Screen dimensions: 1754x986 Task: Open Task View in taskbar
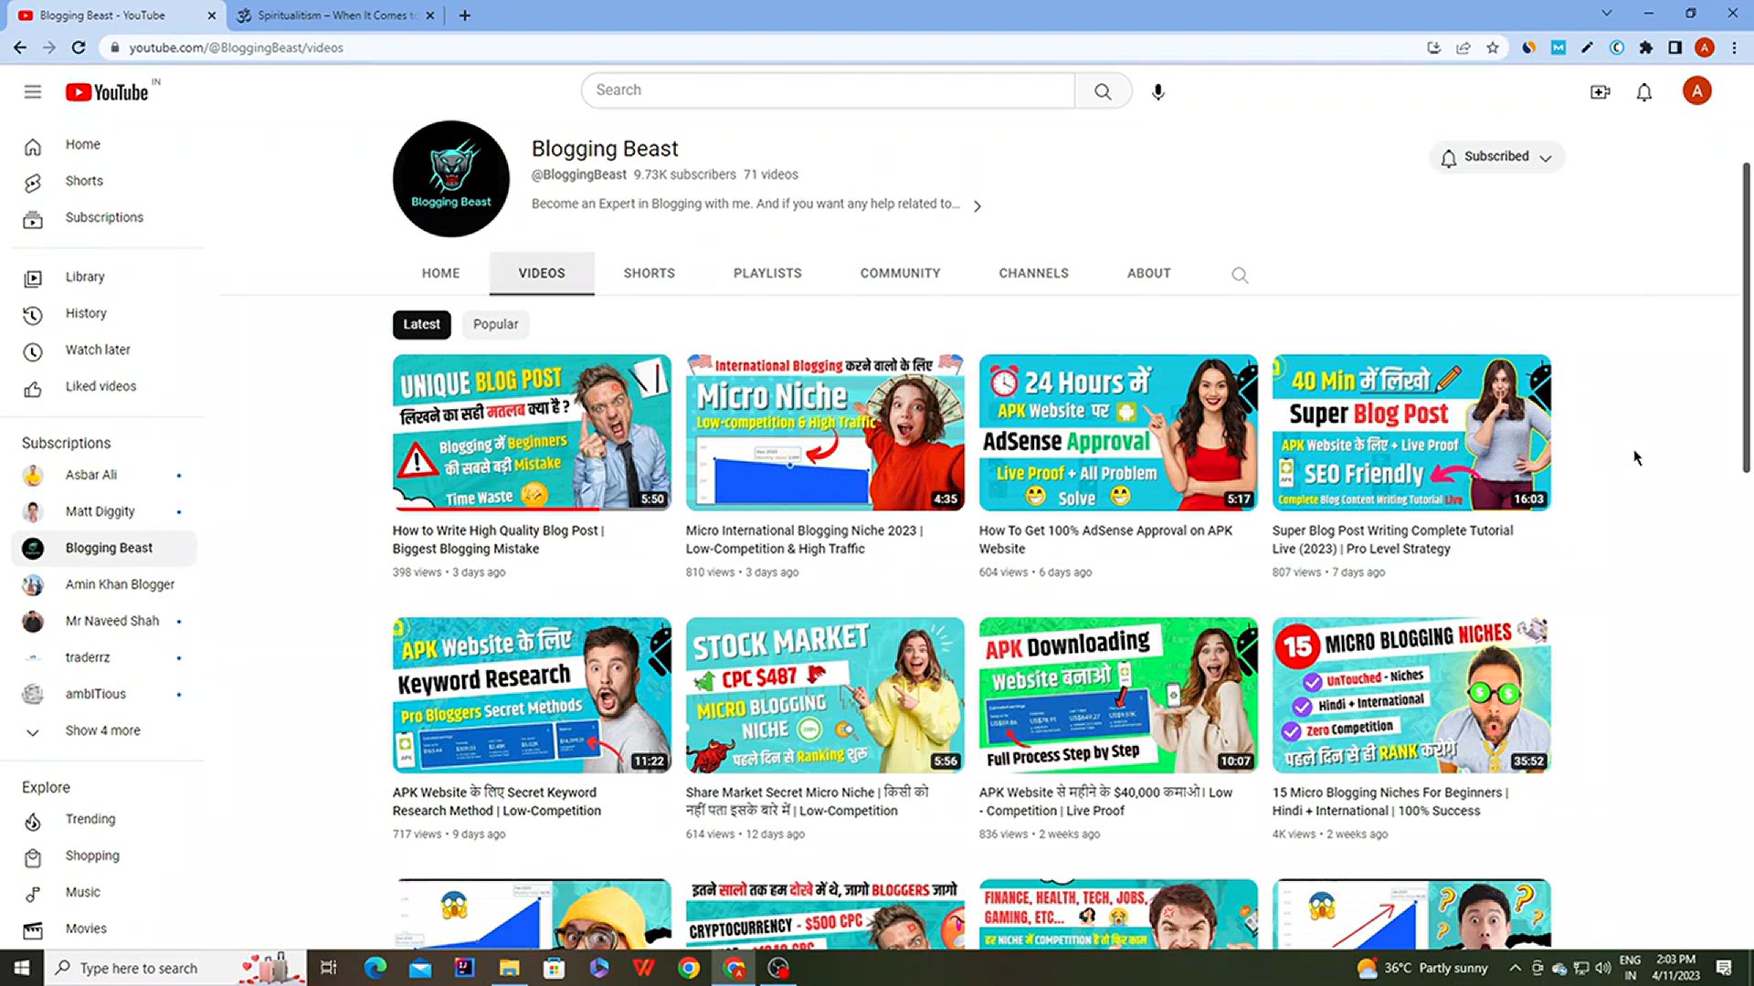click(x=329, y=968)
